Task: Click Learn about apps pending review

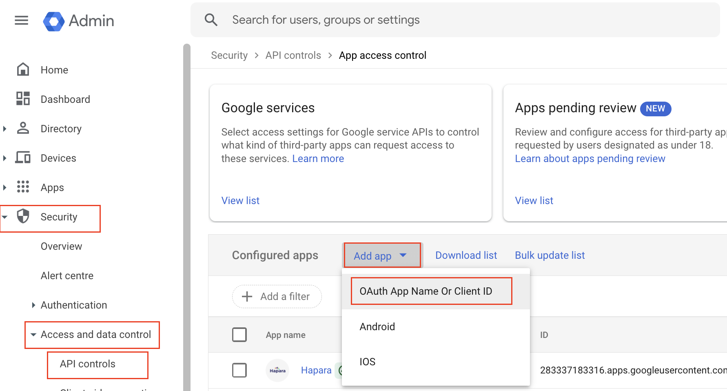Action: [x=590, y=158]
